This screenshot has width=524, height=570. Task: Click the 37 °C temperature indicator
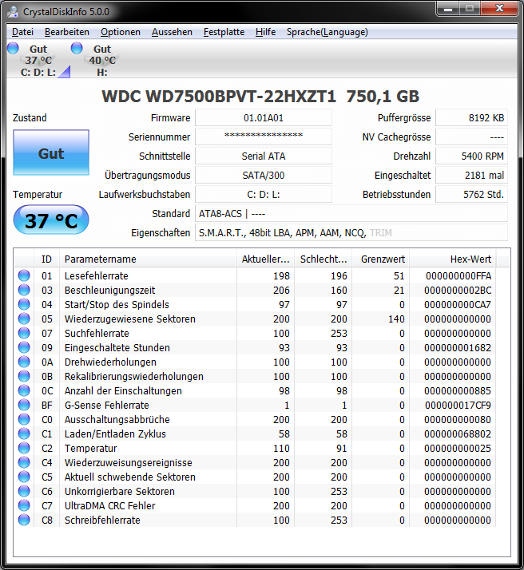pyautogui.click(x=51, y=220)
